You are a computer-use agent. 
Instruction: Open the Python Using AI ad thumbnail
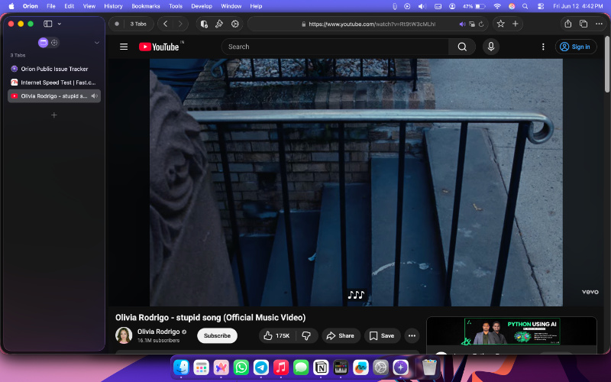click(x=512, y=332)
